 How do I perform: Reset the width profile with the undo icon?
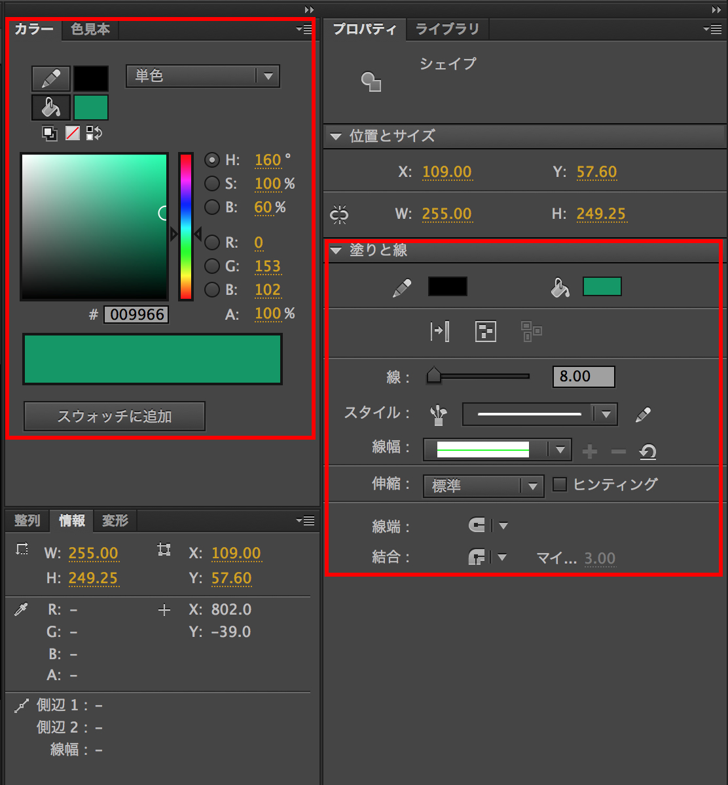[647, 451]
